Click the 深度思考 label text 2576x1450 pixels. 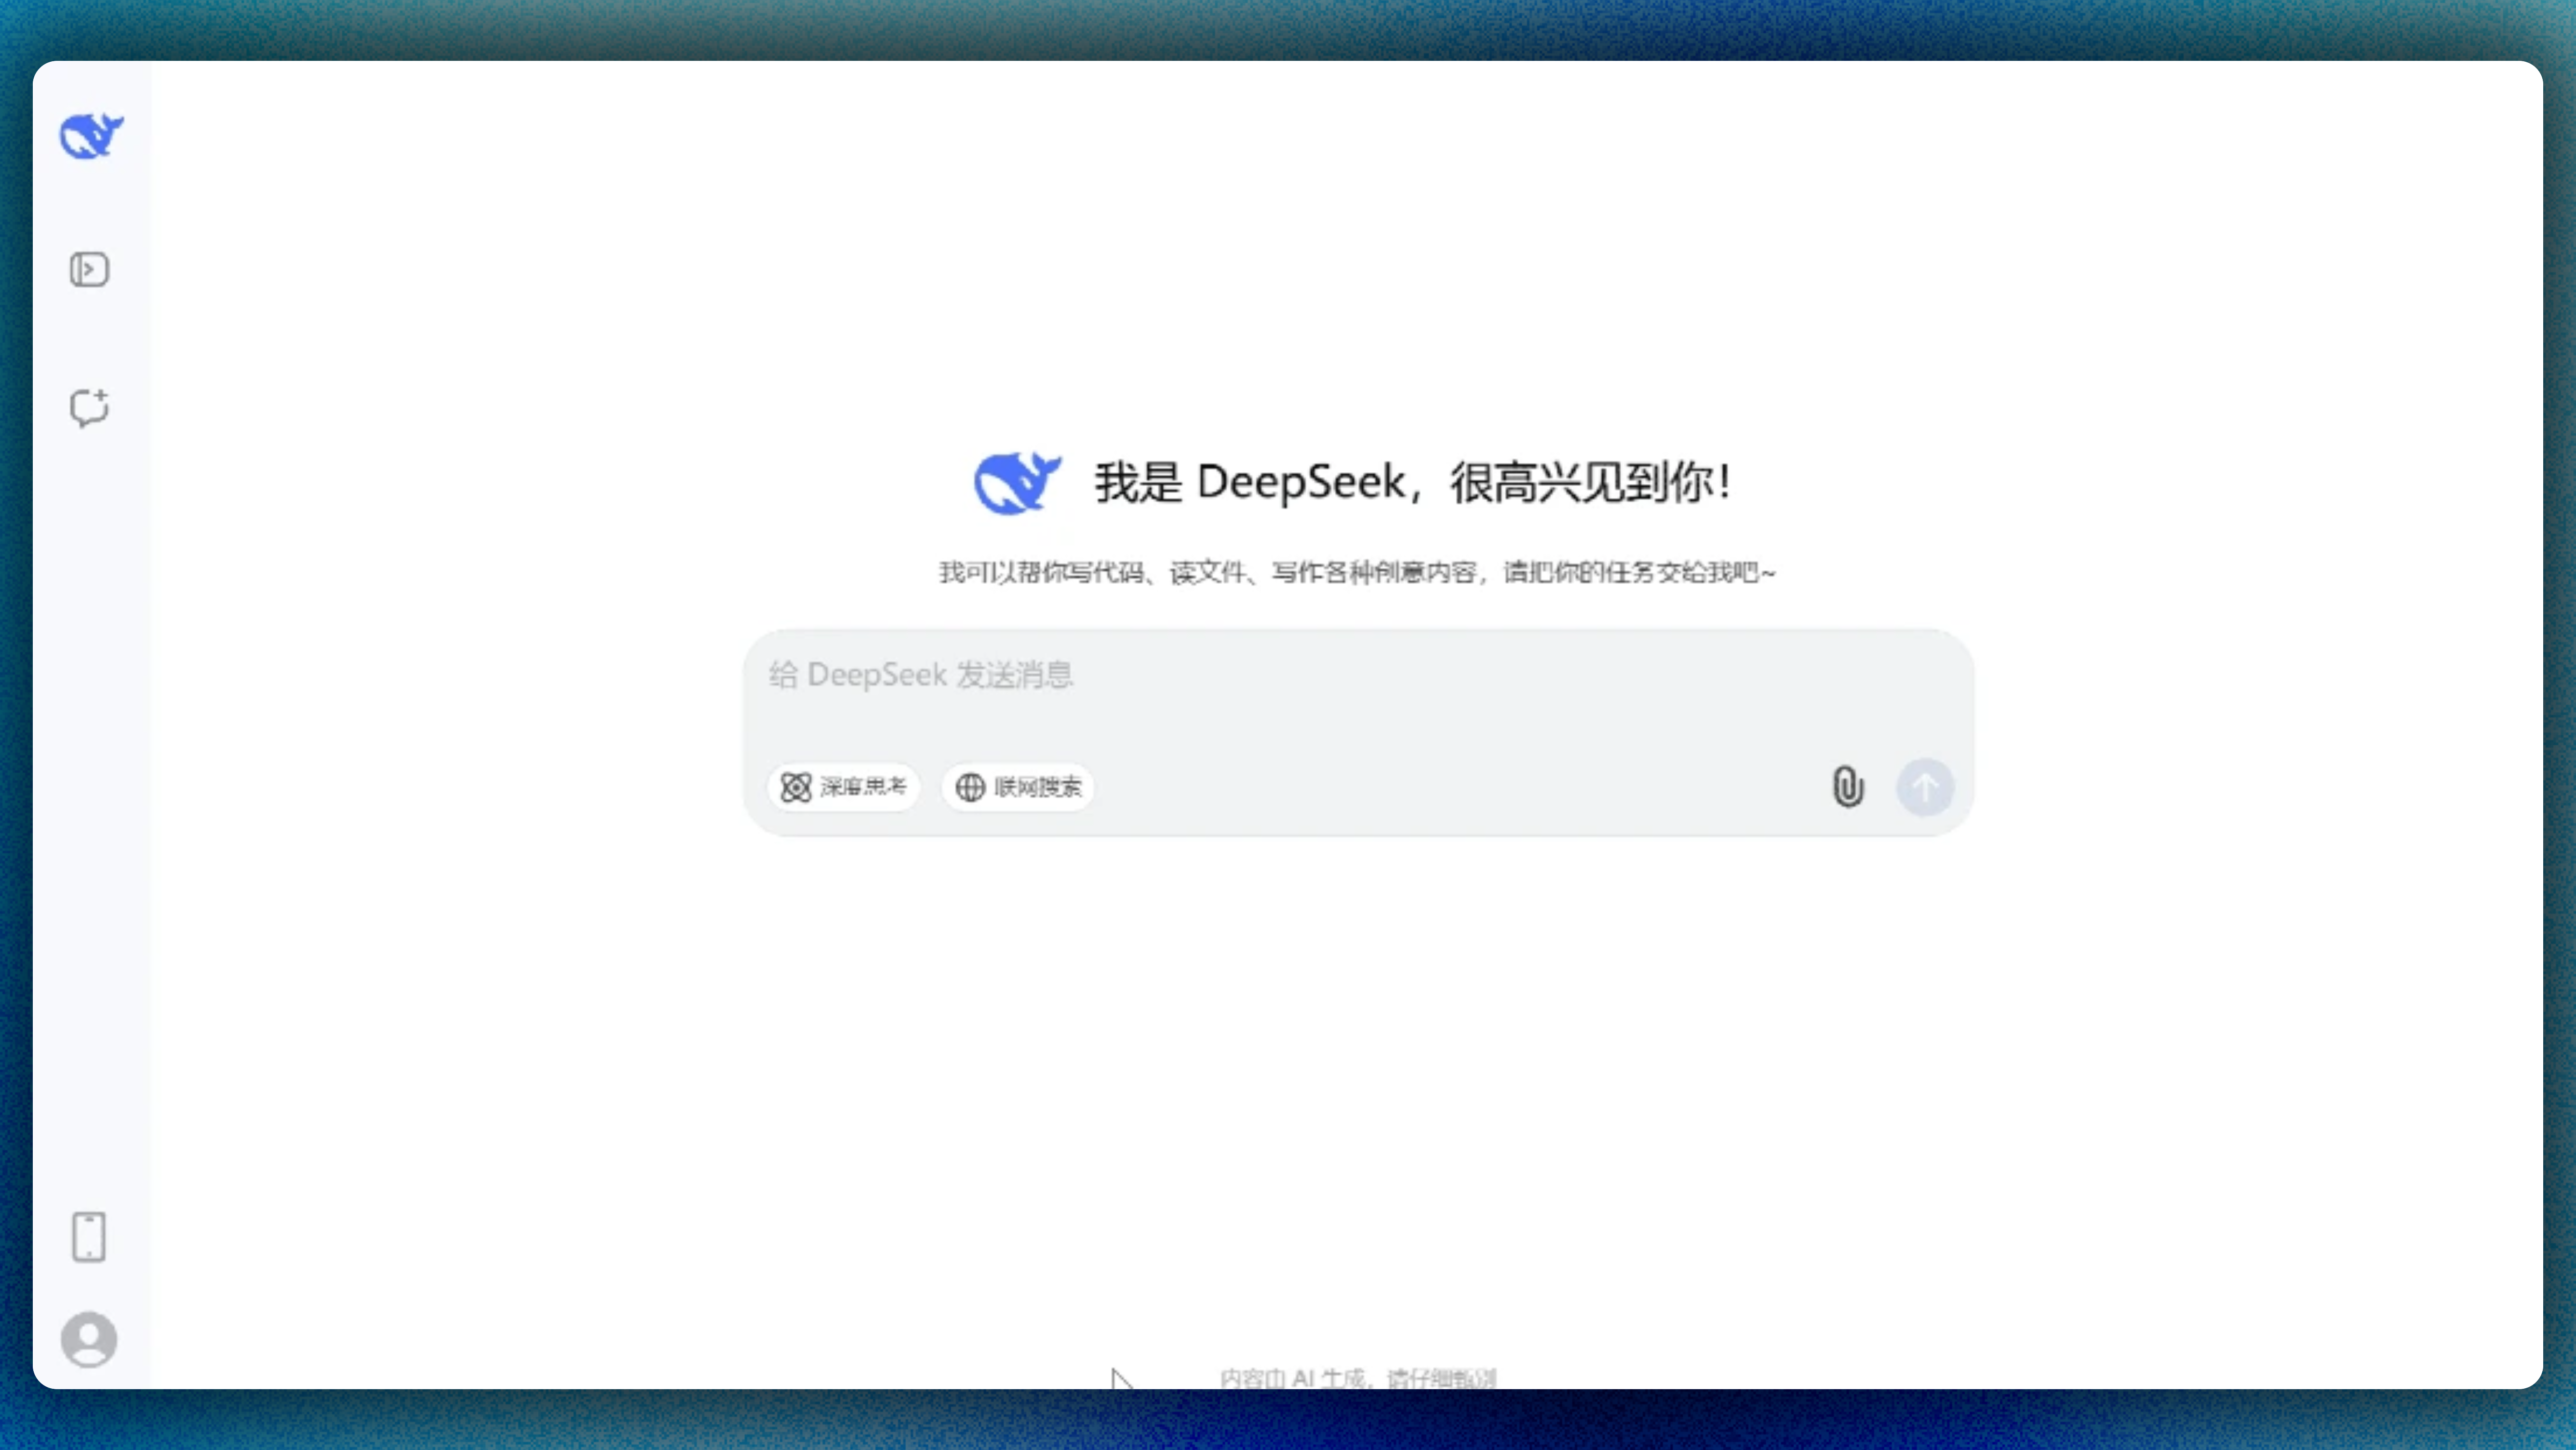[x=863, y=787]
